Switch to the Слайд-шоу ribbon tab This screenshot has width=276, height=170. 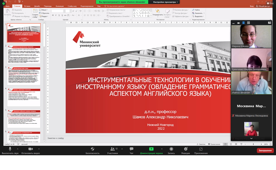coord(72,6)
